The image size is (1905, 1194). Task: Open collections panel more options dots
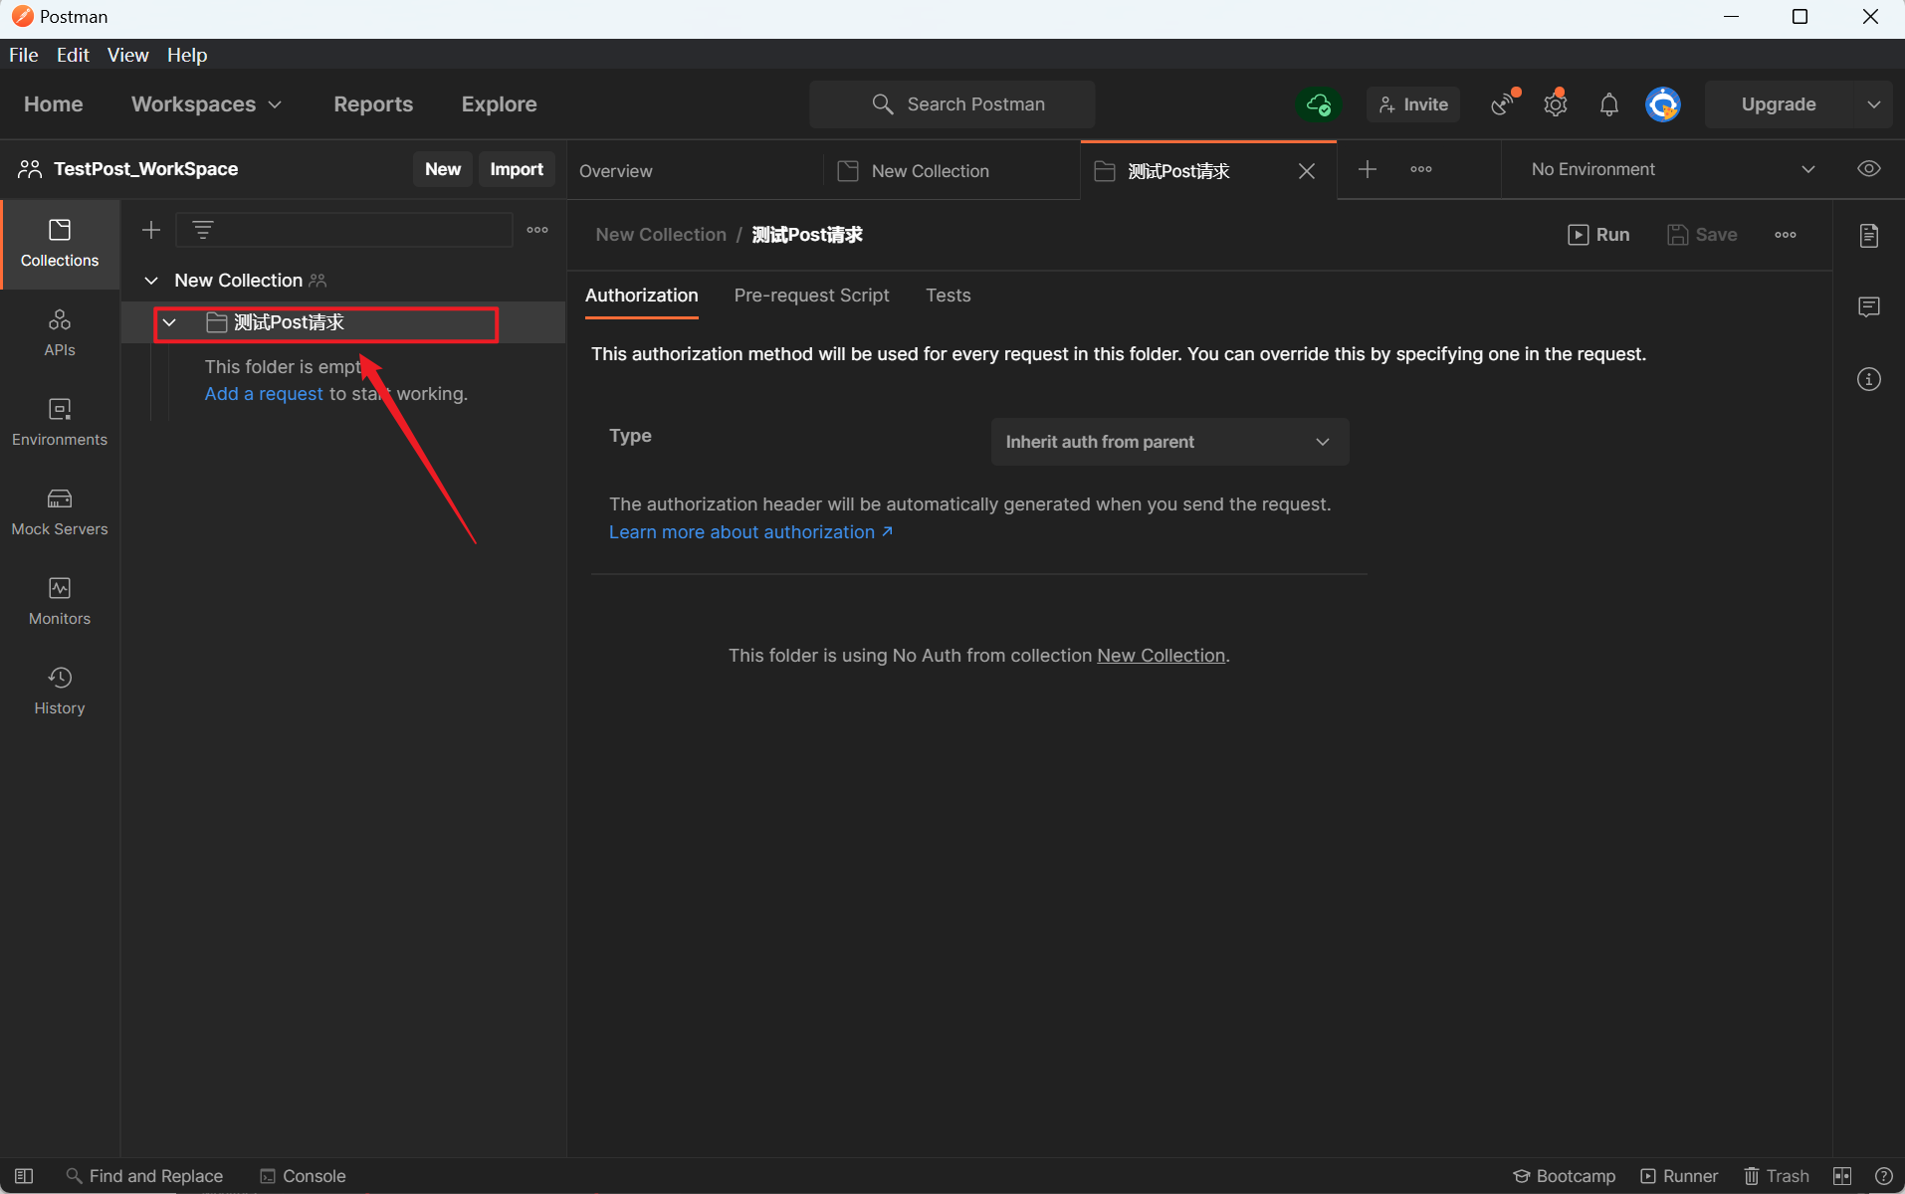coord(537,230)
